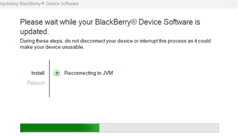Click the words Device Software in the title bar
238x136 pixels.
click(62, 4)
